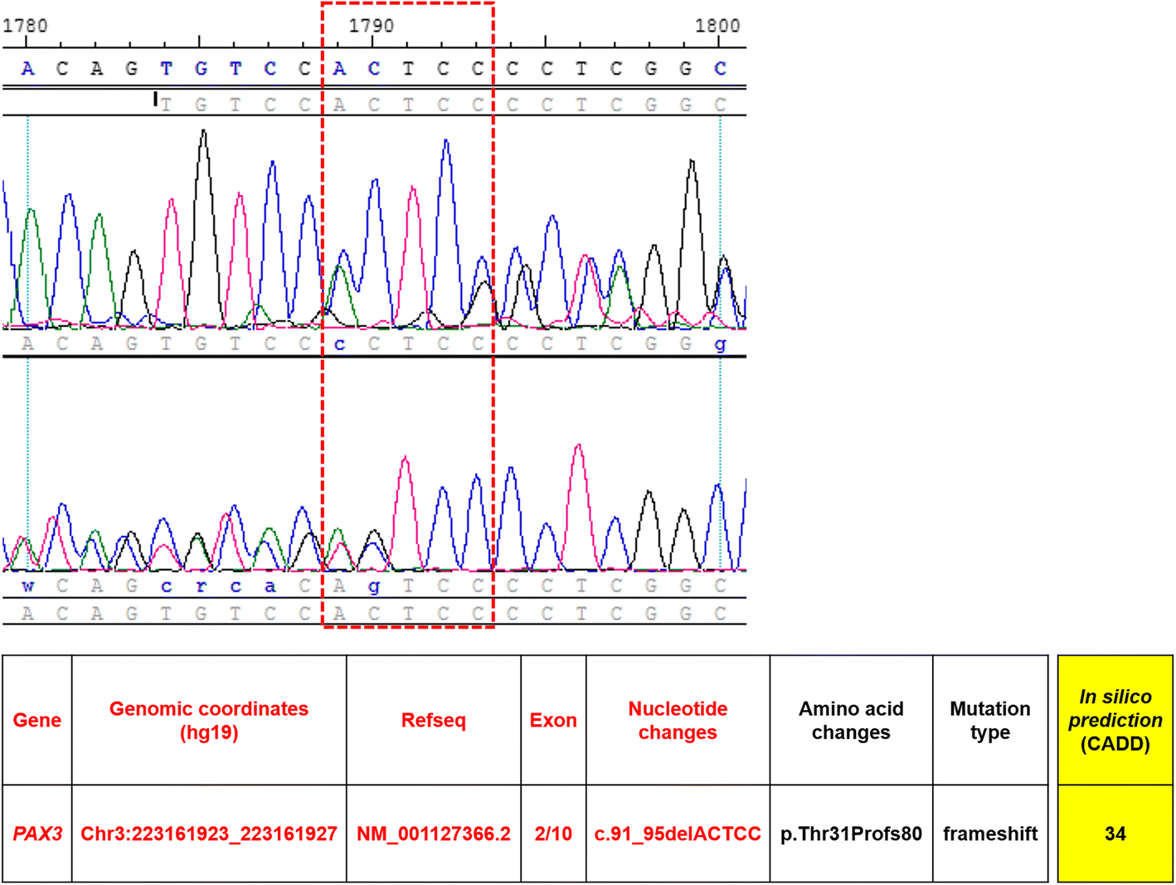1176x885 pixels.
Task: Select the 'Amino acid changes' column header
Action: pos(851,720)
